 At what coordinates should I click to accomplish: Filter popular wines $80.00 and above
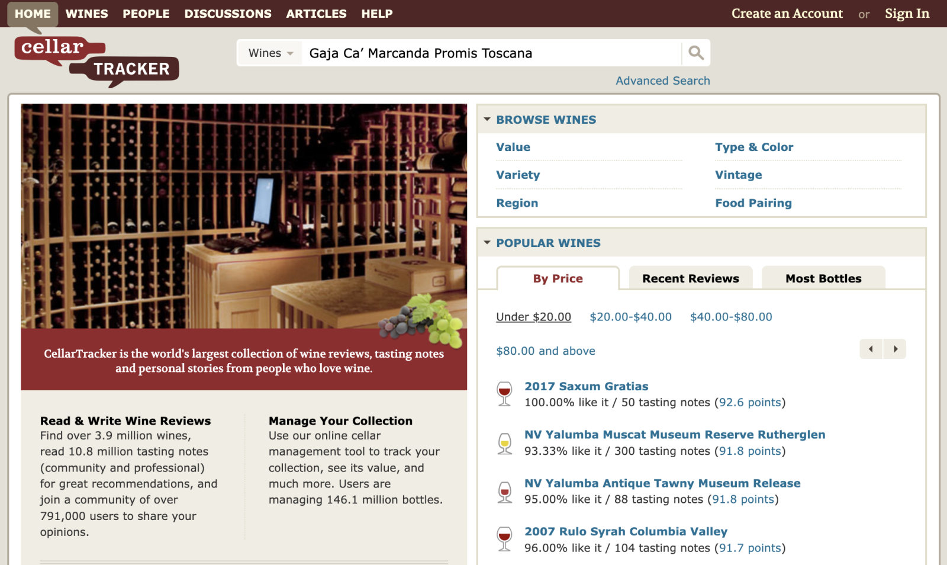(x=546, y=351)
